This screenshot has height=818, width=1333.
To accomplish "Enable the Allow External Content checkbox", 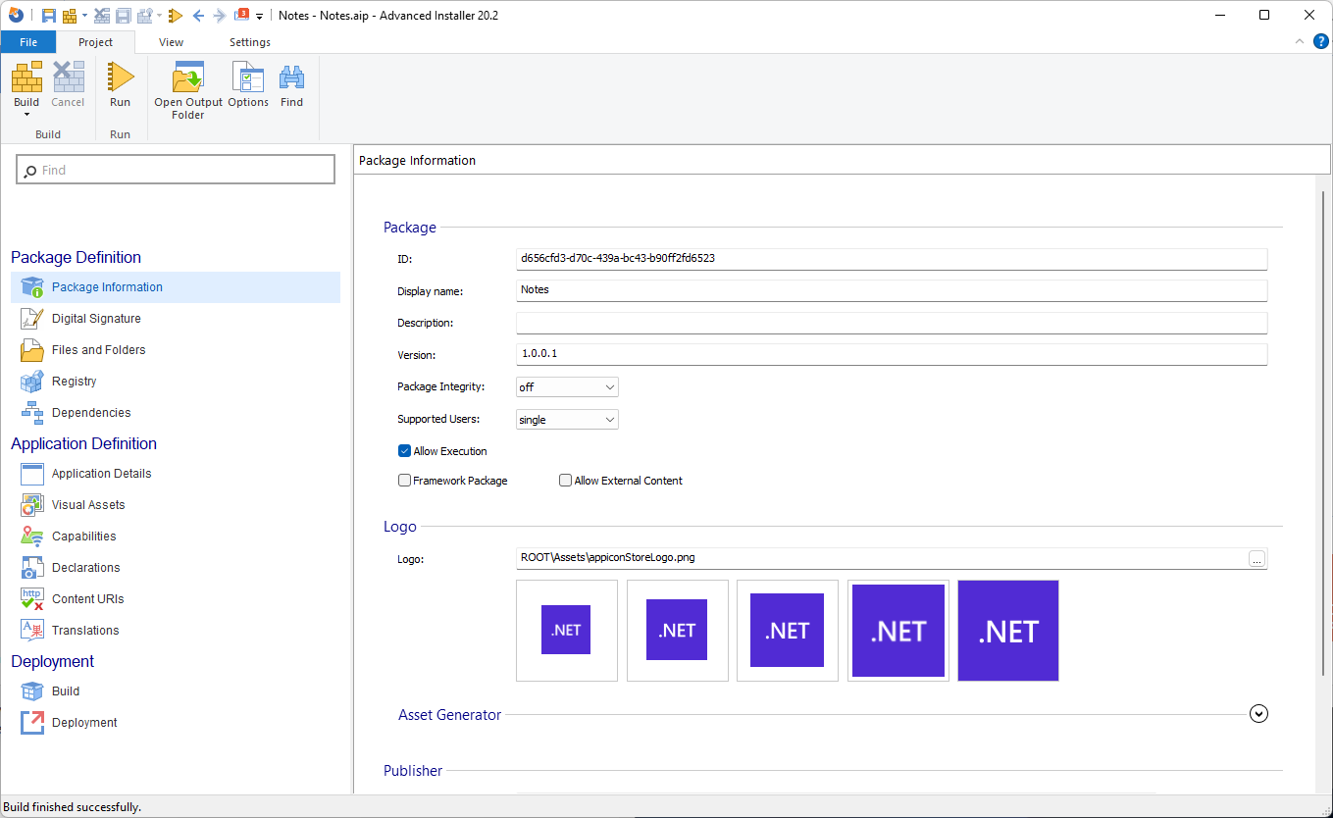I will pos(565,481).
